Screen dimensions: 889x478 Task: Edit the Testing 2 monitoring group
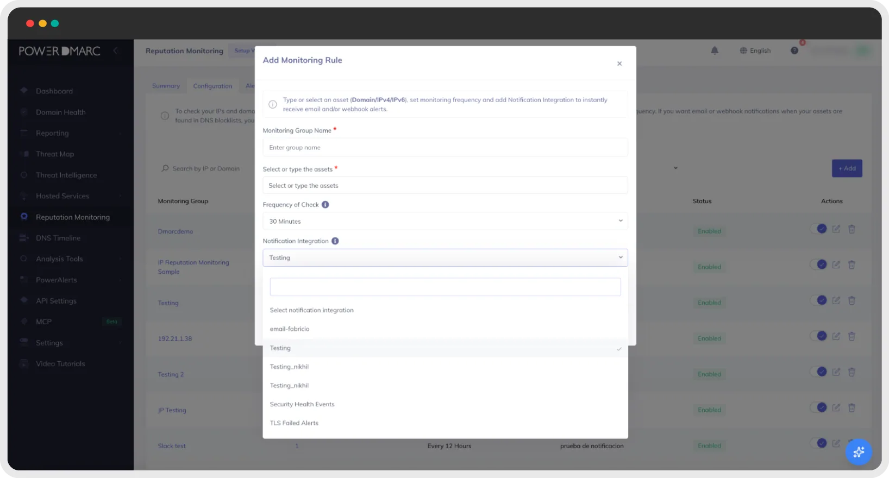(x=836, y=372)
